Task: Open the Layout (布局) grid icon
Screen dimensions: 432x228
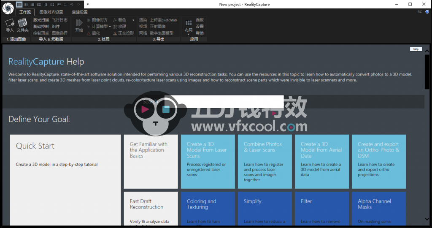Action: click(x=189, y=23)
